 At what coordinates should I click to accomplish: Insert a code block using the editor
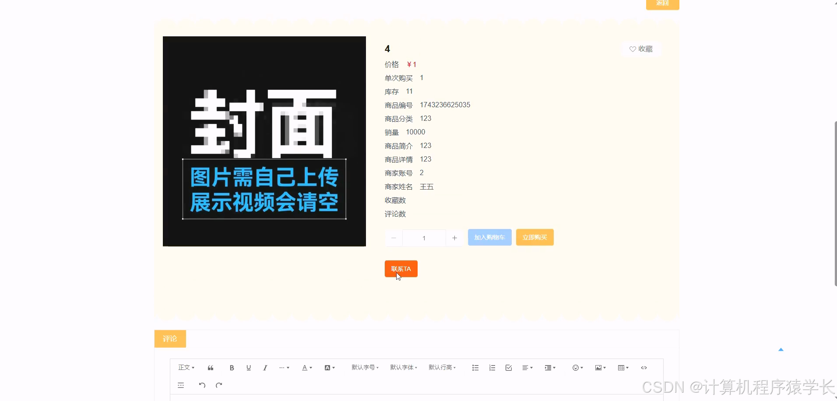pyautogui.click(x=644, y=367)
